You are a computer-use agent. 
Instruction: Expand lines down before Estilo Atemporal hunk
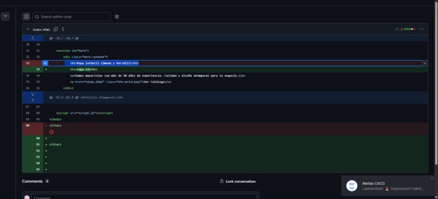tap(33, 94)
